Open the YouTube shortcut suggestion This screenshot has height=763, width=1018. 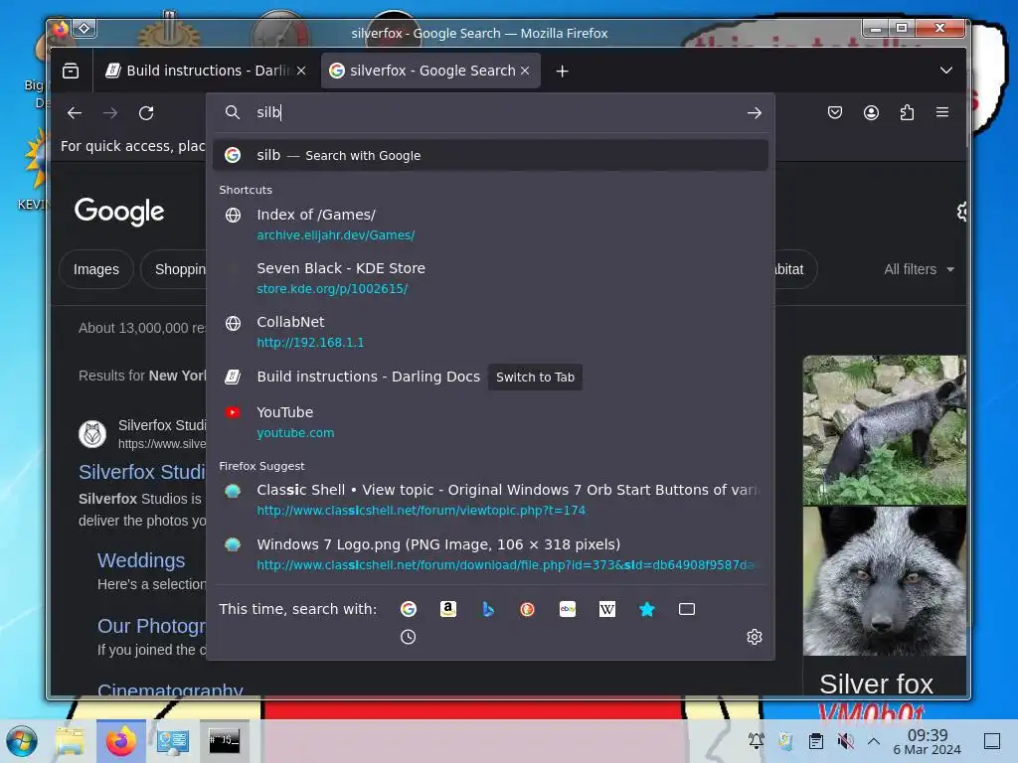[x=490, y=422]
